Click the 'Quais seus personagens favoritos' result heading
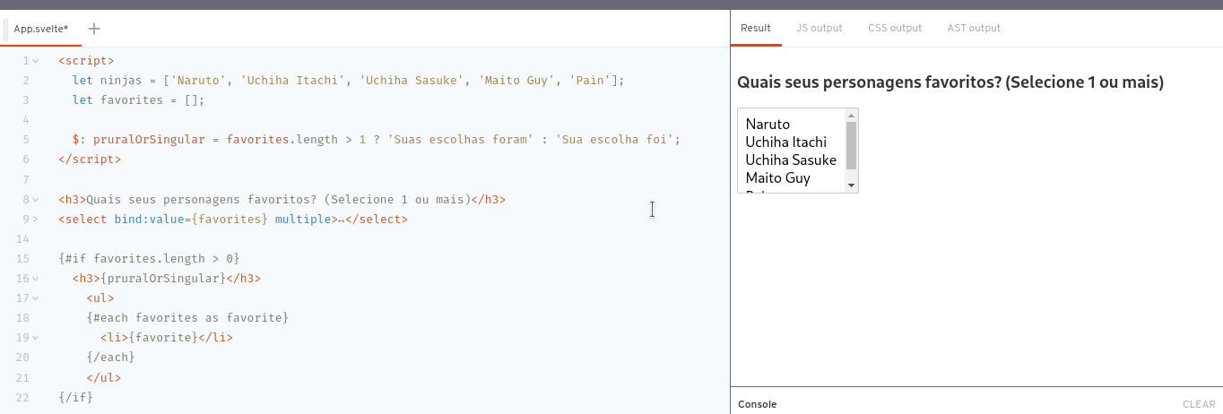Viewport: 1223px width, 414px height. 950,82
